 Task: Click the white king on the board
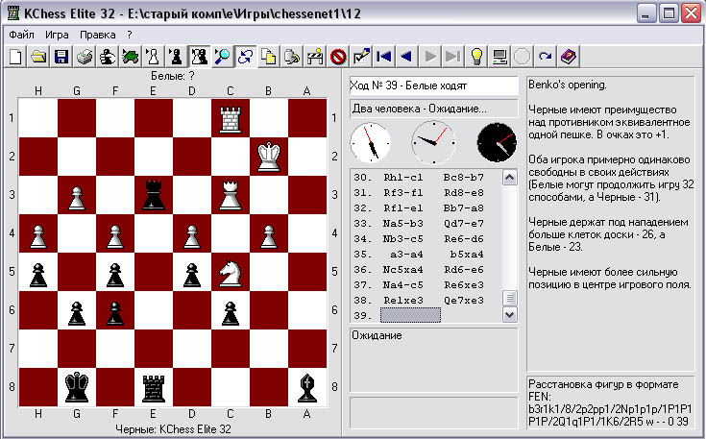pyautogui.click(x=269, y=157)
